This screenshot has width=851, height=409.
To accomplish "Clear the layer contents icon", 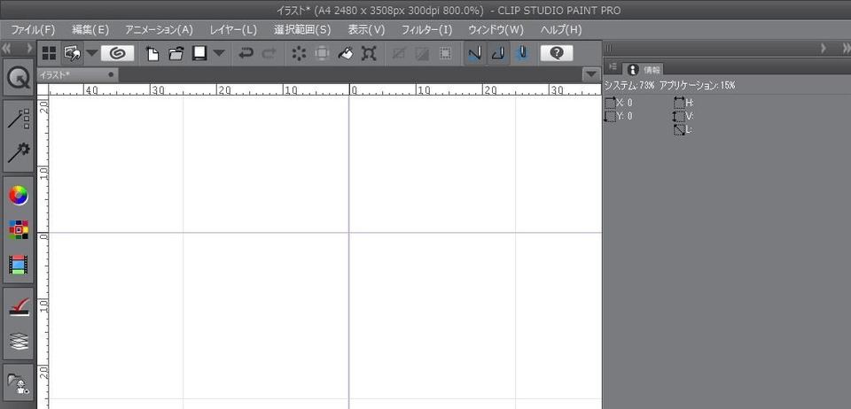I will (299, 53).
